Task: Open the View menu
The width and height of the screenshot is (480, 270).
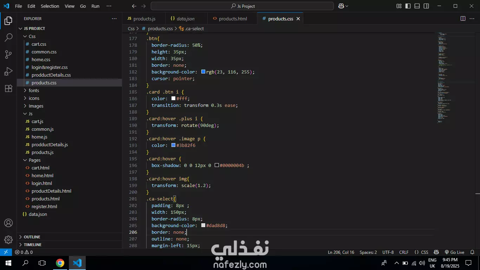Action: click(x=70, y=6)
